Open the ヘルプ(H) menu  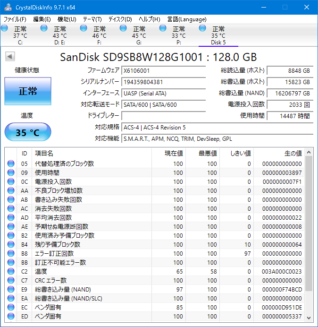point(149,19)
